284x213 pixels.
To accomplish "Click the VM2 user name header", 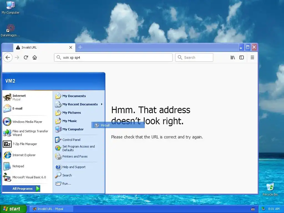I will [10, 81].
